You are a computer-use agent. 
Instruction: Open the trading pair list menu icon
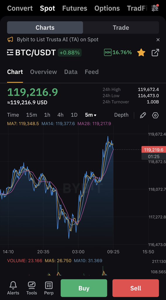(x=10, y=52)
